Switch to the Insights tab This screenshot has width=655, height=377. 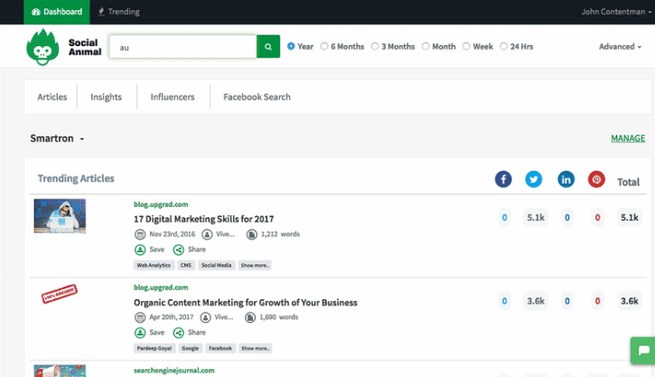(x=106, y=97)
